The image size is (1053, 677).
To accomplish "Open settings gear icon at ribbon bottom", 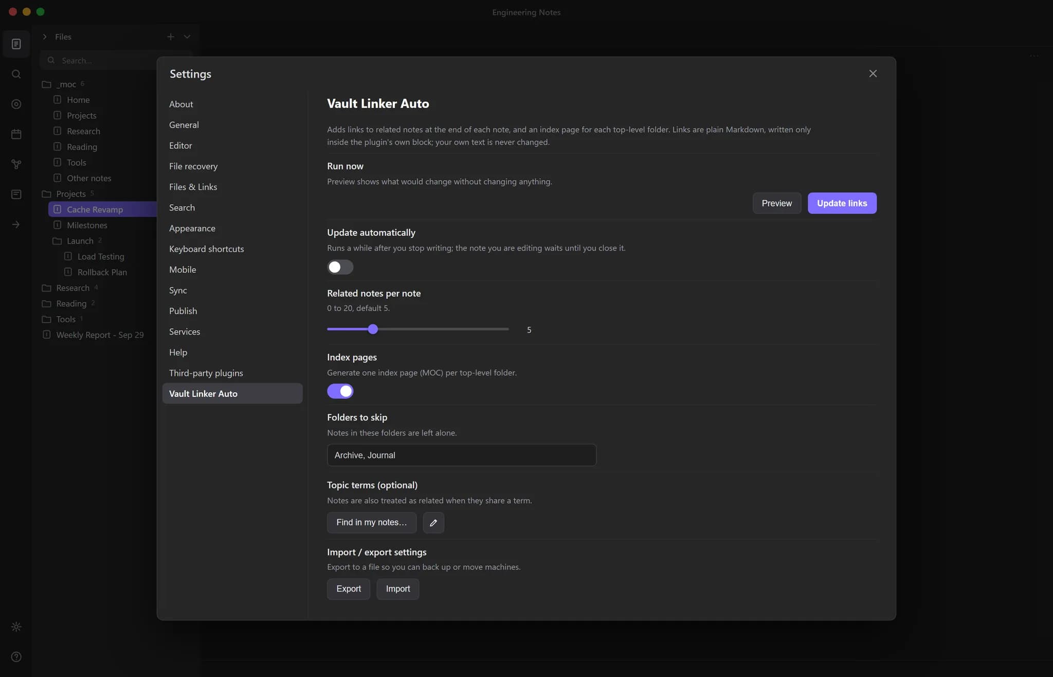I will point(16,627).
